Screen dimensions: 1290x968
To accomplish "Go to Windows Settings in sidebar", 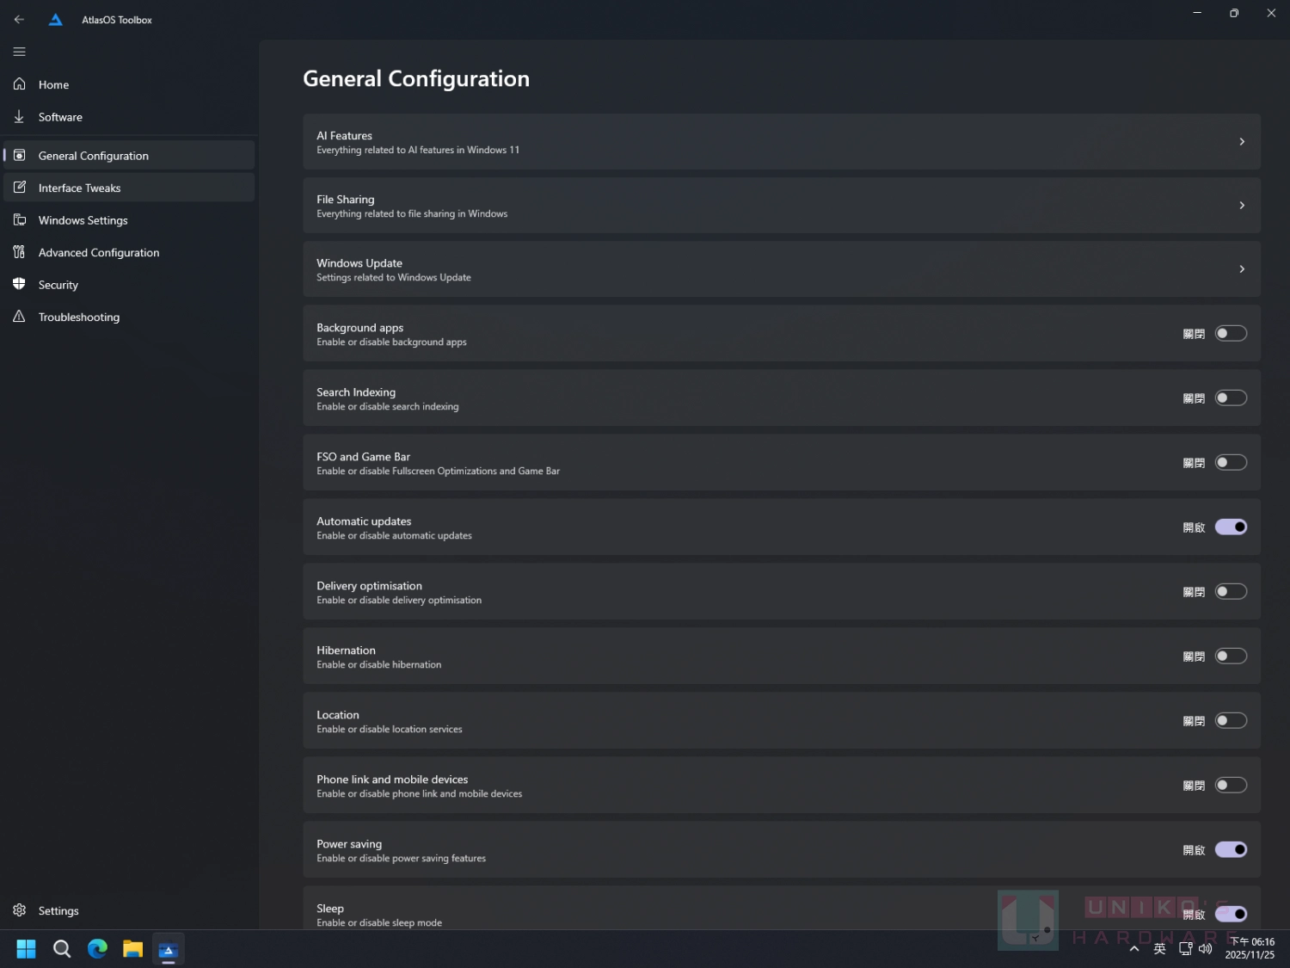I will [83, 220].
